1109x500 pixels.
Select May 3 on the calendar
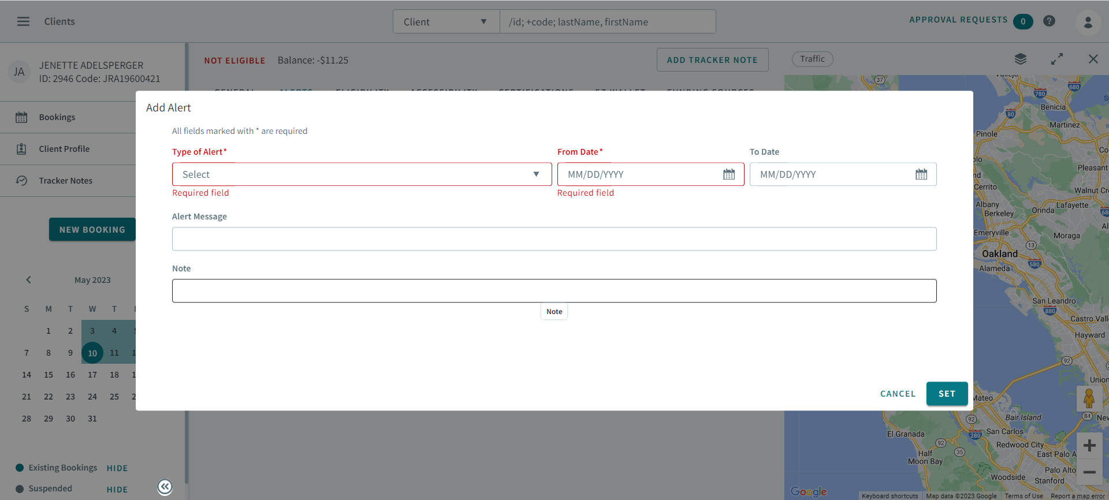click(92, 331)
